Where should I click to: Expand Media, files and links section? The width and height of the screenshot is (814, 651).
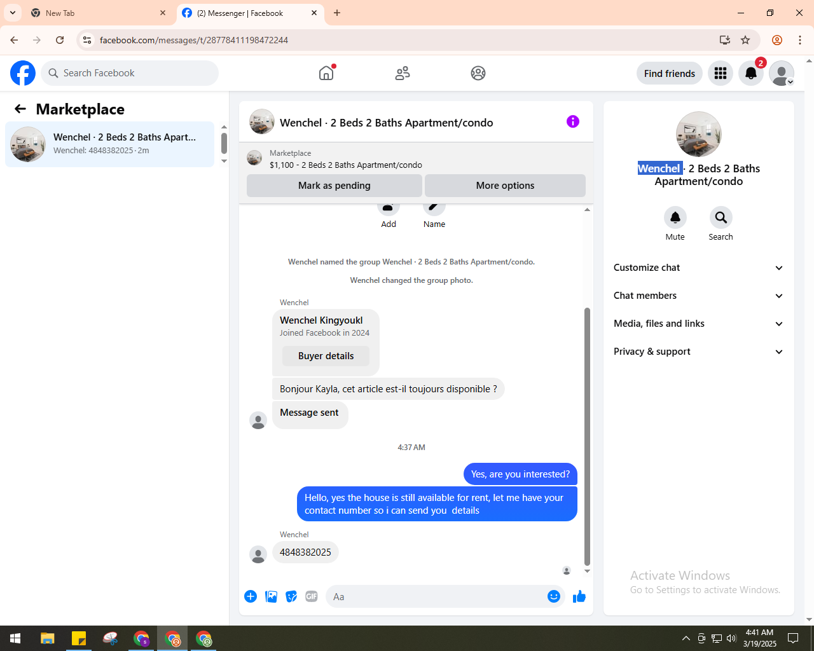(x=698, y=324)
